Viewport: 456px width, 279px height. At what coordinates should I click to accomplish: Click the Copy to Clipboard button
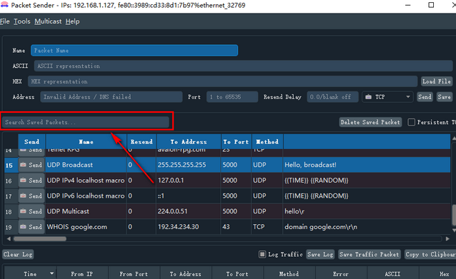click(x=430, y=255)
